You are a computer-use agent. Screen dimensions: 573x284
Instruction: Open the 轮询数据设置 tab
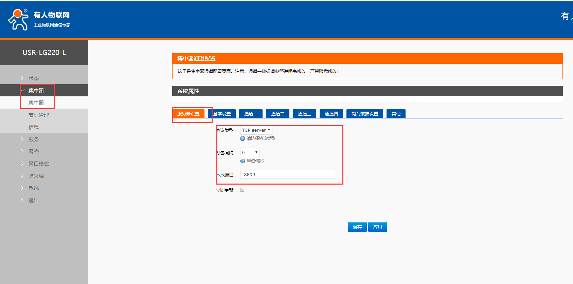point(365,114)
